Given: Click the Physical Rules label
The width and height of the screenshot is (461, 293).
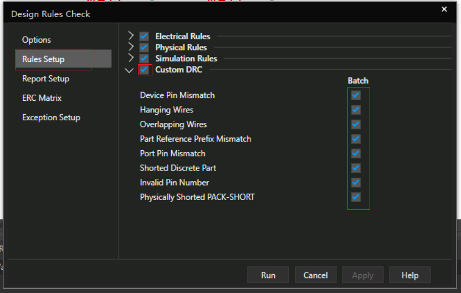Looking at the screenshot, I should click(181, 47).
